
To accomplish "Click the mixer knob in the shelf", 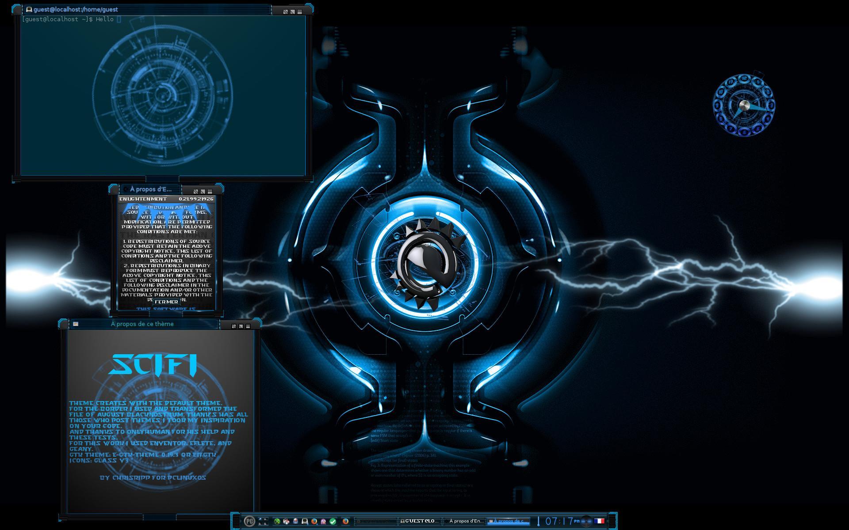I will pos(586,521).
